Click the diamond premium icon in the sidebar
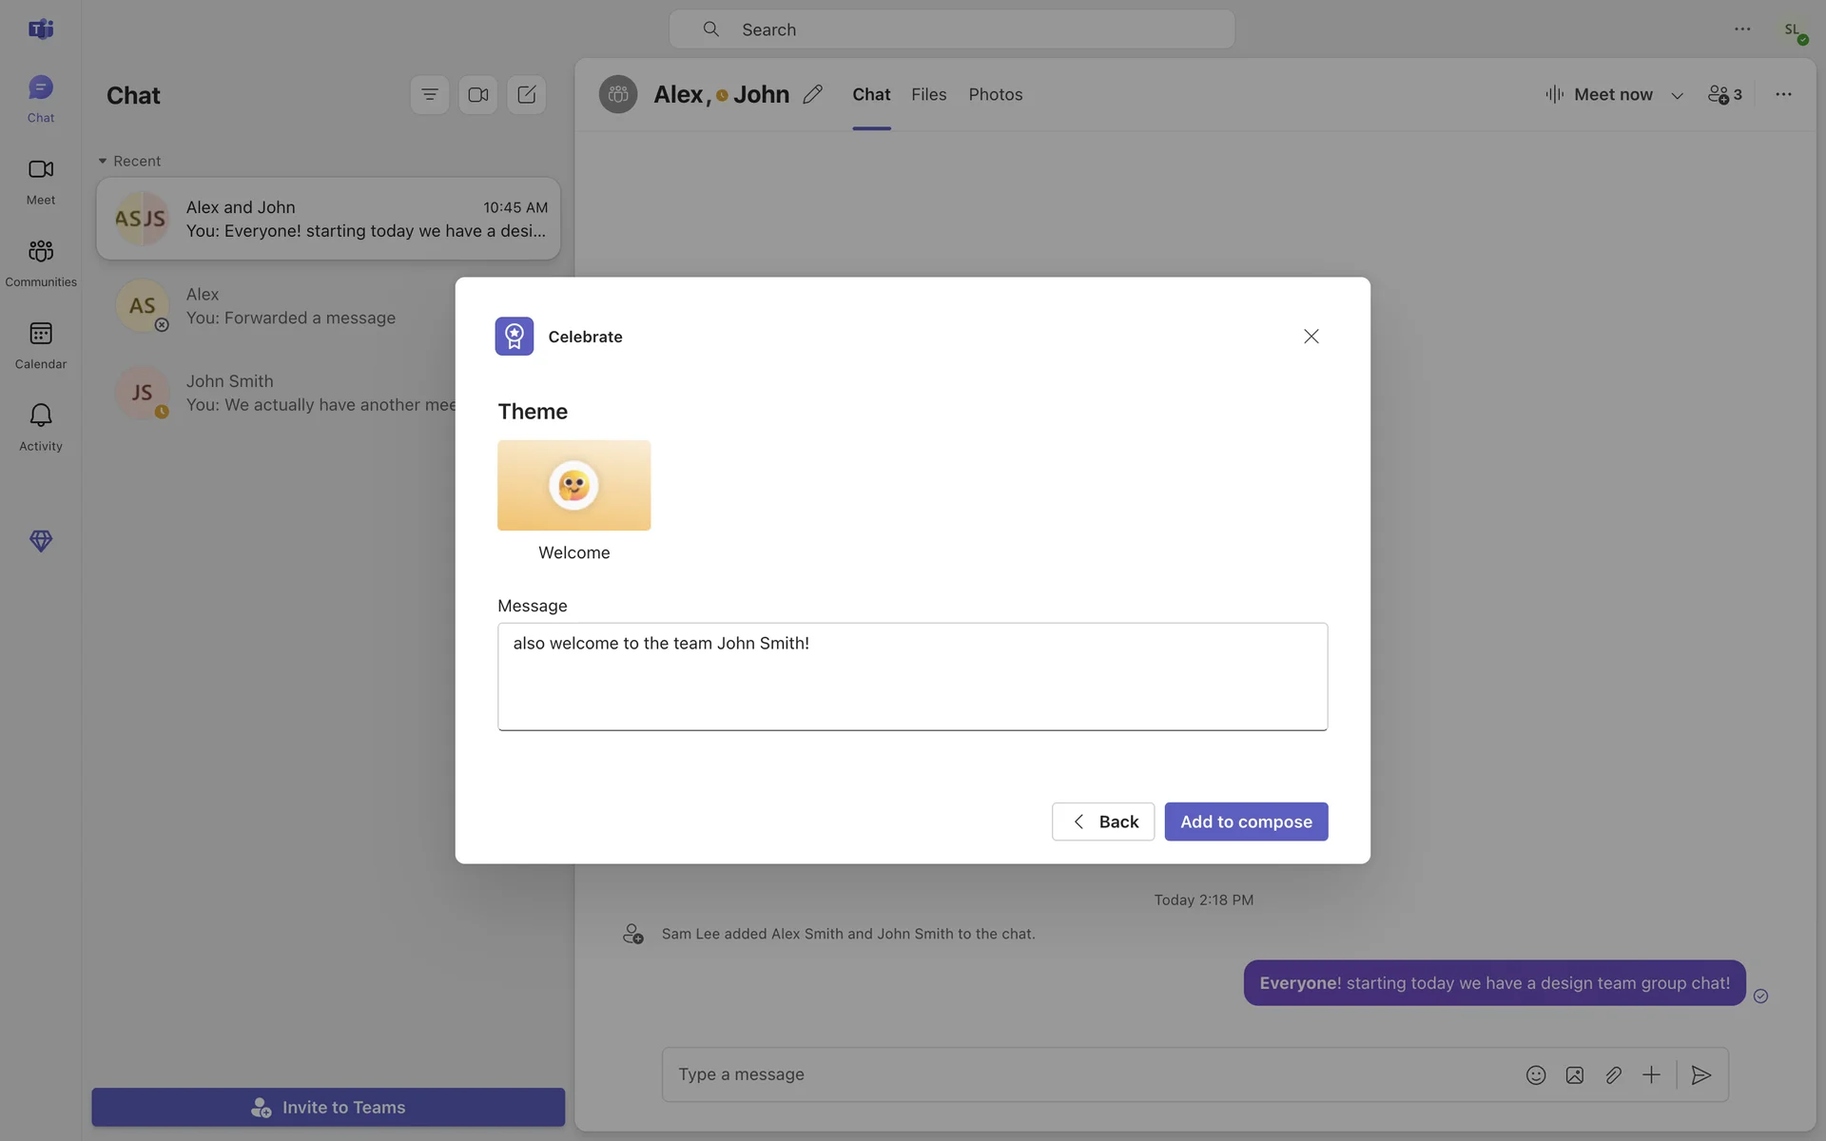The image size is (1826, 1141). point(40,541)
